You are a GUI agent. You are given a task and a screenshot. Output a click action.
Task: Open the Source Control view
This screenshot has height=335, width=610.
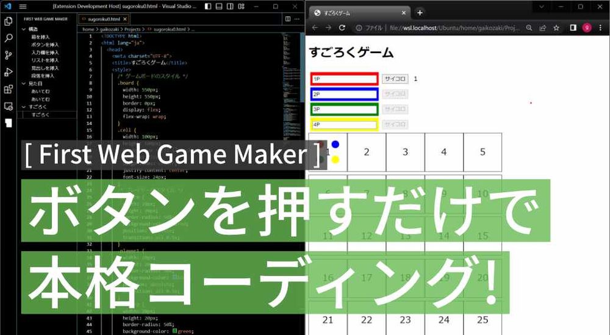coord(9,55)
